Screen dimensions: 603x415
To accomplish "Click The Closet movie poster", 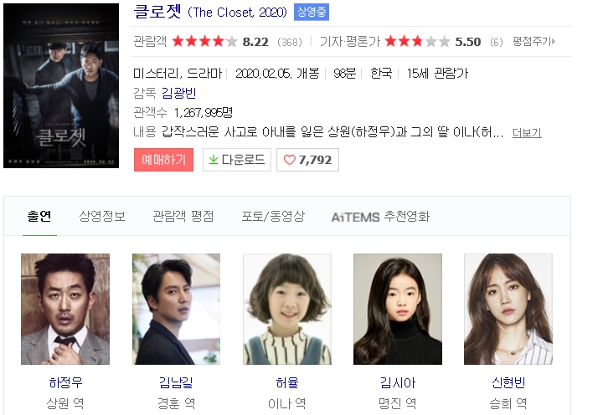I will pyautogui.click(x=61, y=85).
